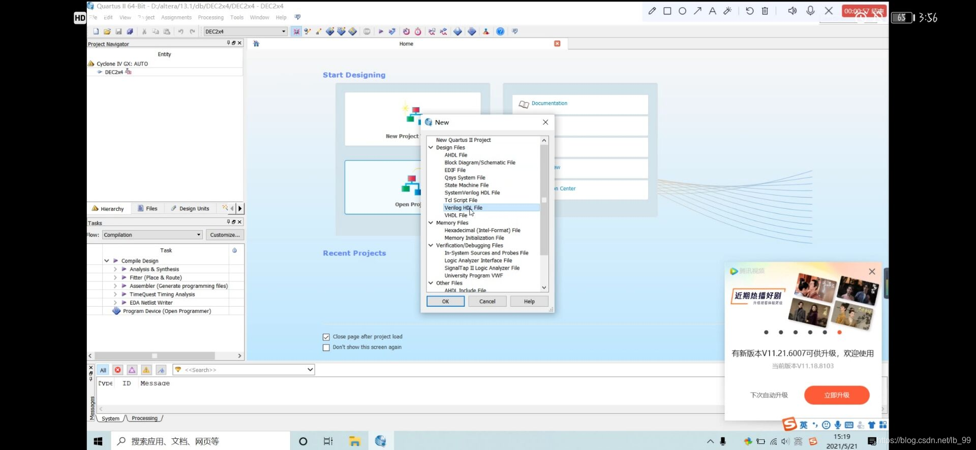Click the Quartus icon in the taskbar

click(381, 441)
